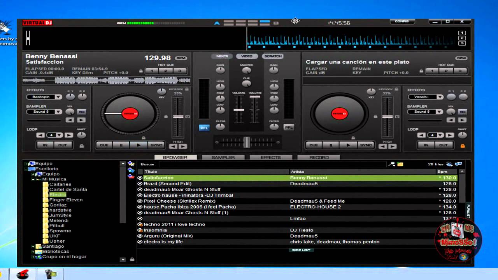
Task: Toggle right channel PFL headphone button
Action: point(288,127)
